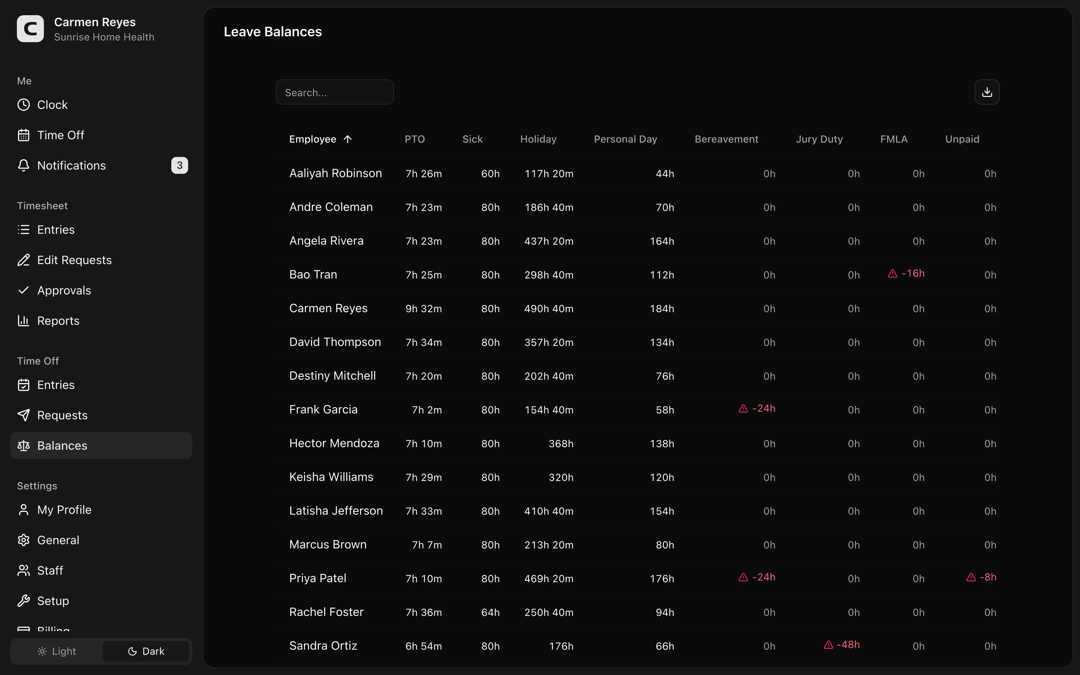Go to Staff settings
This screenshot has width=1080, height=675.
pyautogui.click(x=101, y=571)
